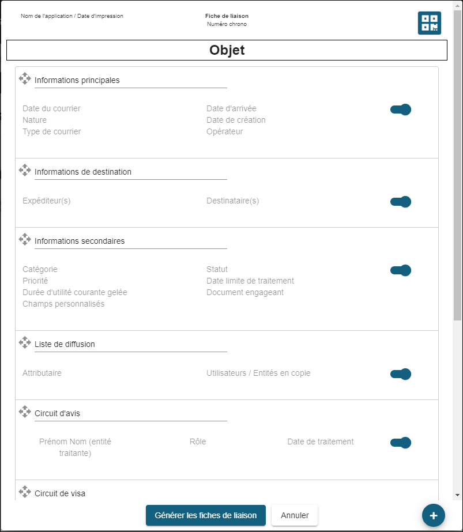Click the move handle for Informations principales
Image resolution: width=463 pixels, height=532 pixels.
(x=25, y=78)
